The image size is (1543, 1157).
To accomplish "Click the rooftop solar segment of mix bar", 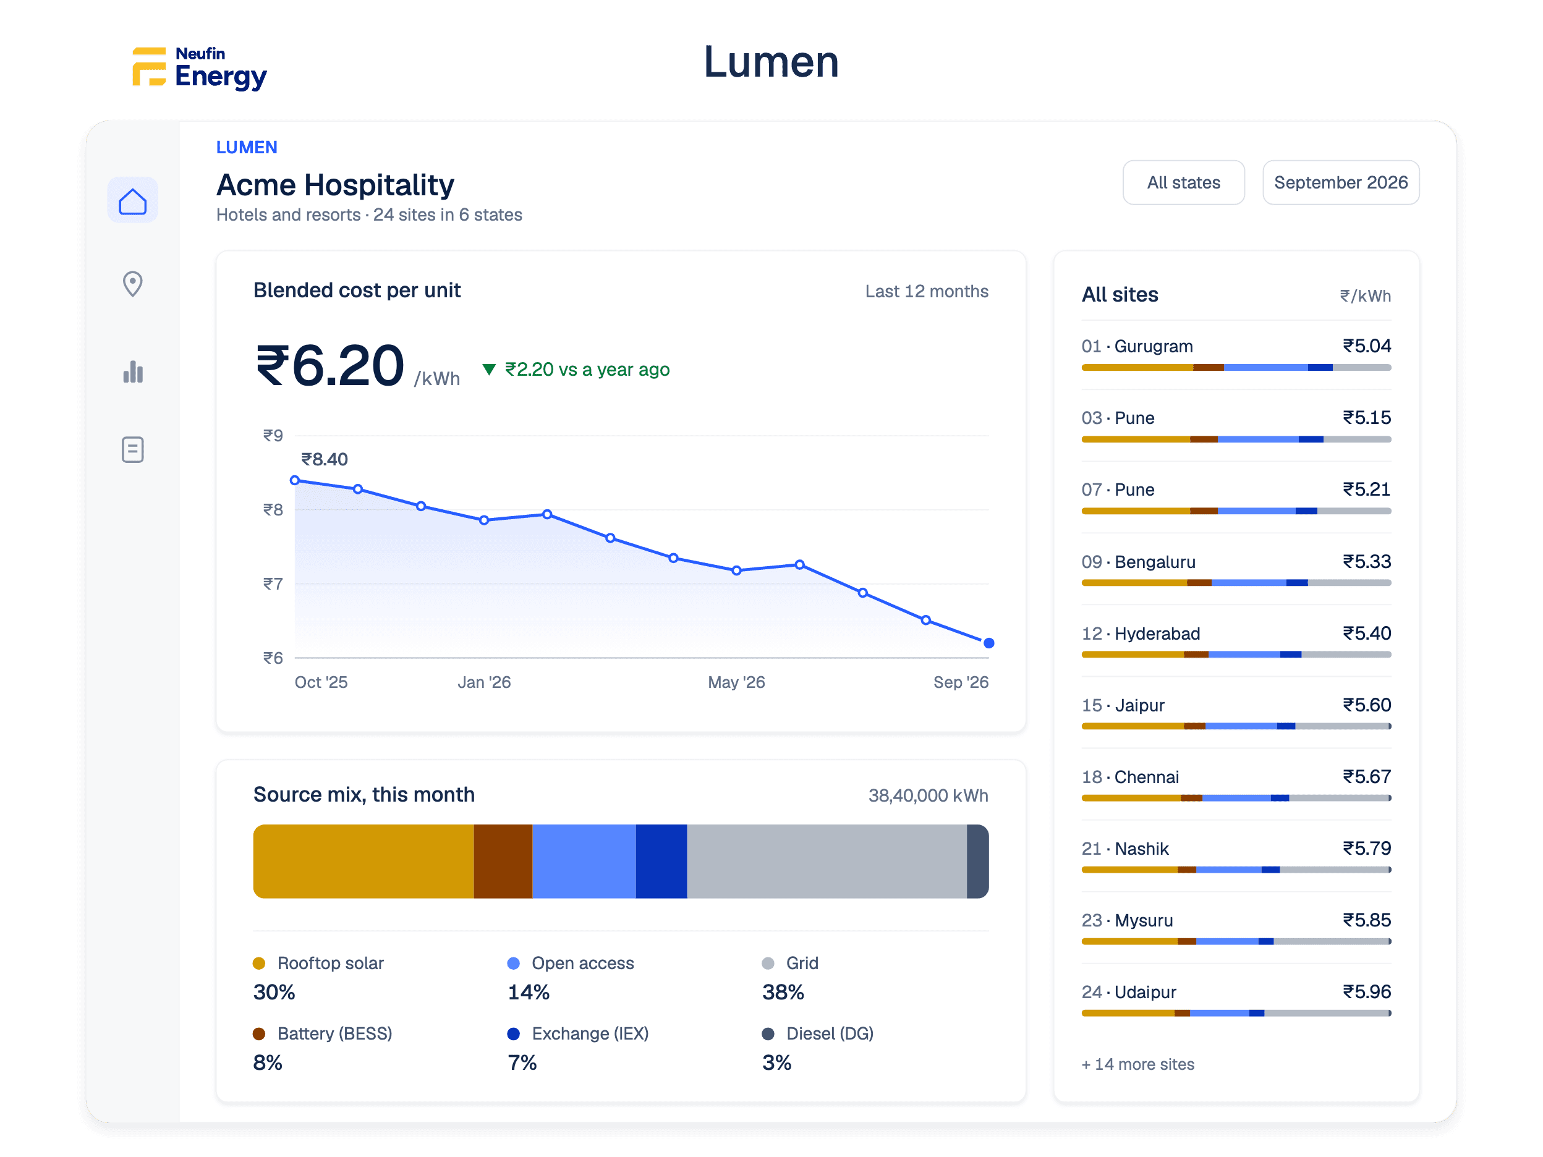I will point(363,862).
